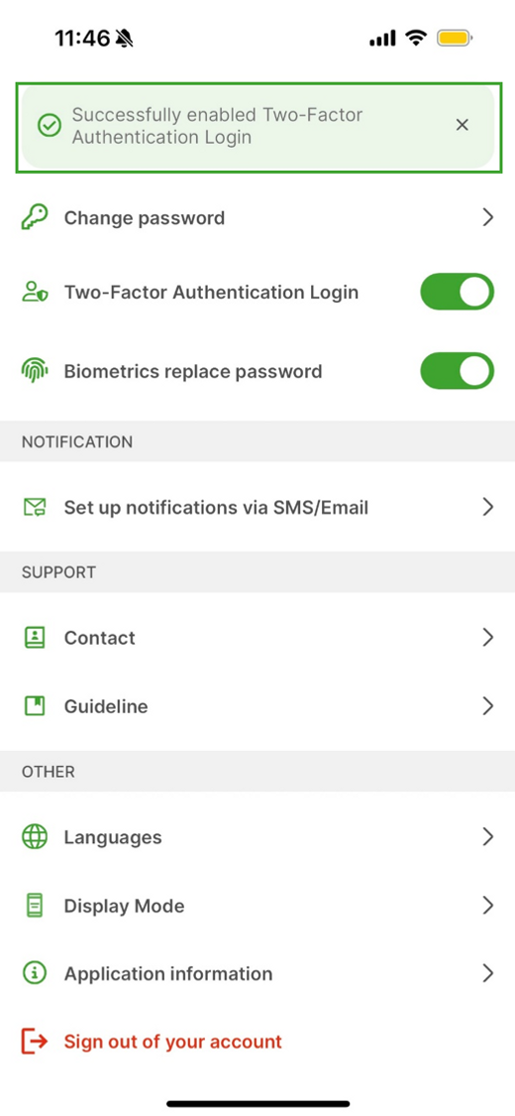Dismiss the success notification banner
Image resolution: width=515 pixels, height=1116 pixels.
click(x=462, y=125)
